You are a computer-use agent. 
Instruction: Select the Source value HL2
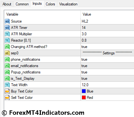tap(85, 21)
